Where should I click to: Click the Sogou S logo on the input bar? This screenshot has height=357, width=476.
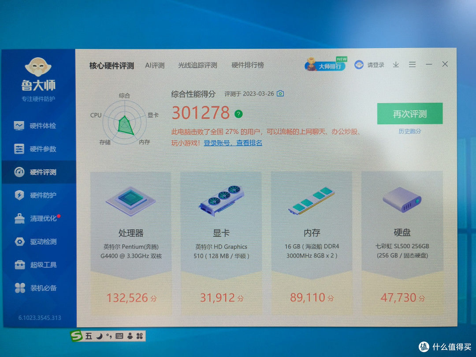(x=76, y=336)
